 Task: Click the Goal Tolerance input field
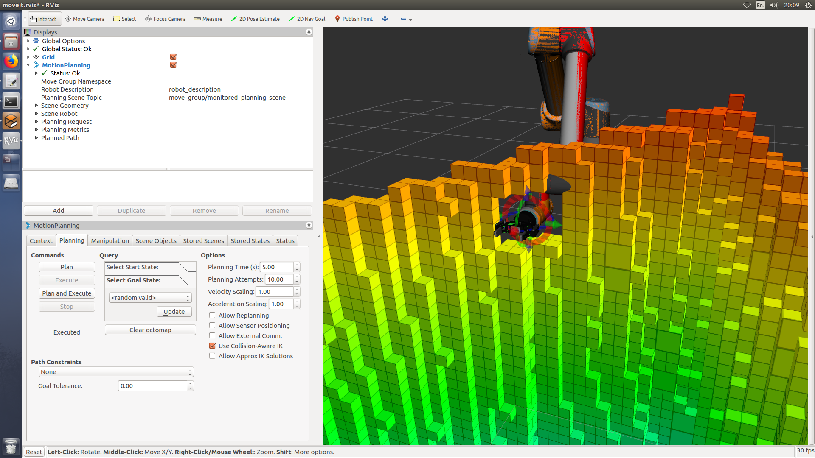pyautogui.click(x=152, y=386)
